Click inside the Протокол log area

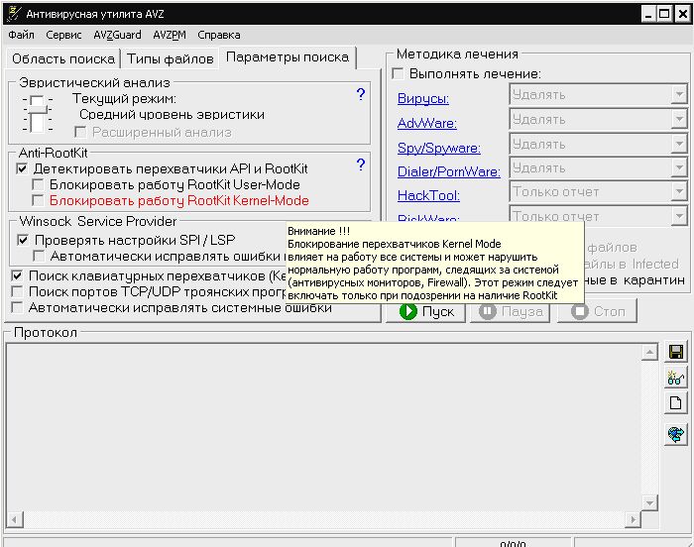[x=323, y=427]
